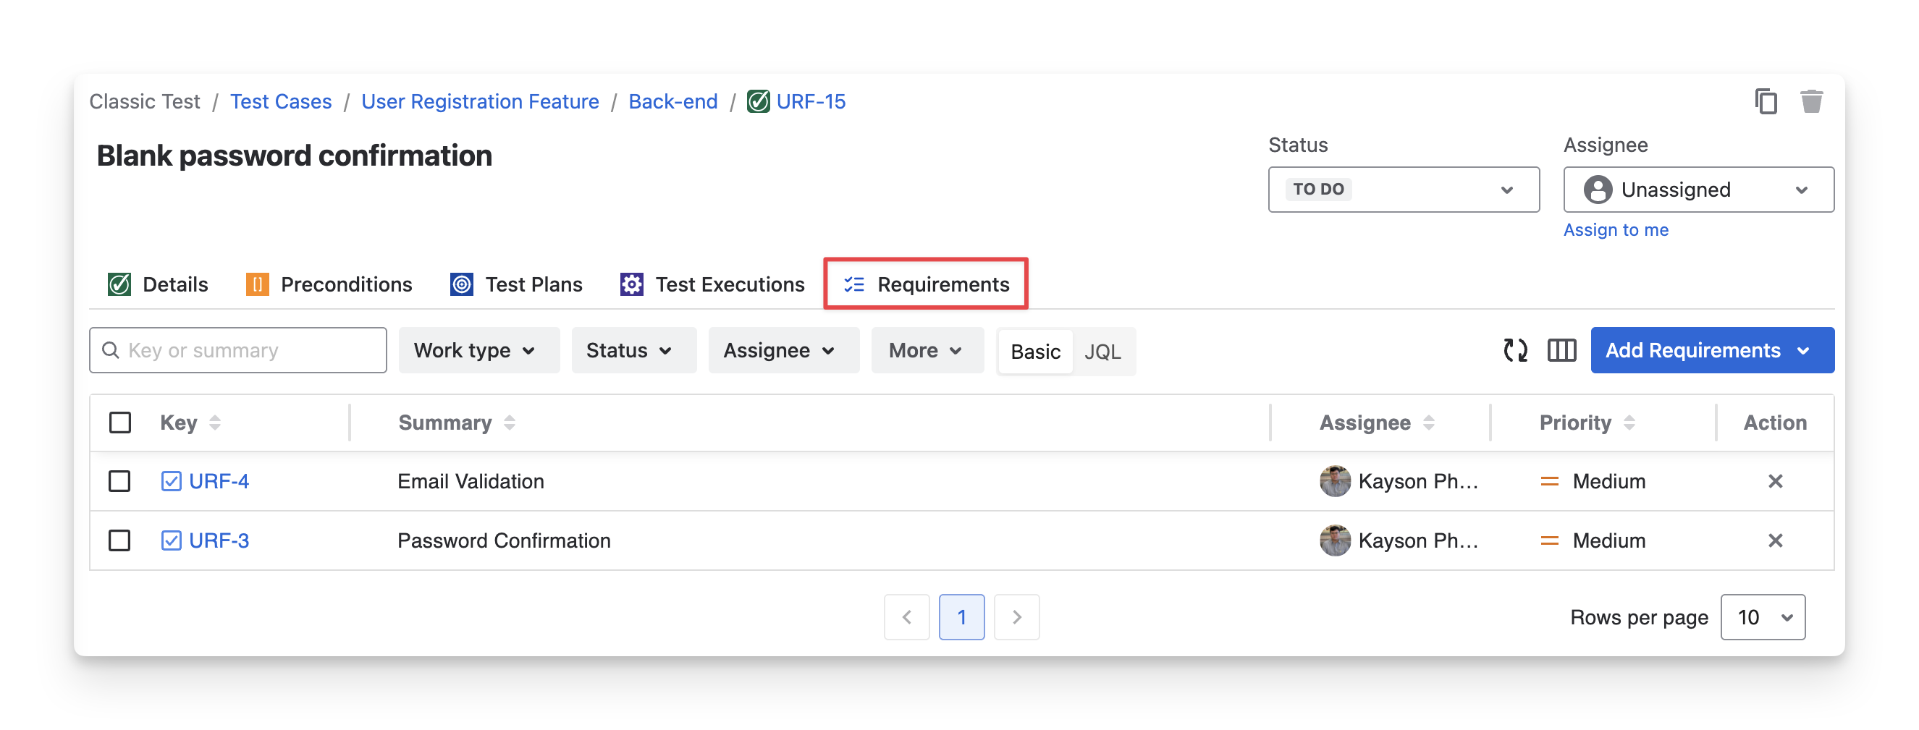Viewport: 1919px width, 730px height.
Task: Check the URF-3 row checkbox
Action: (120, 540)
